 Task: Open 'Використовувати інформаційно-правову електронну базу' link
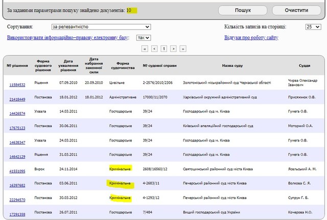(x=68, y=37)
